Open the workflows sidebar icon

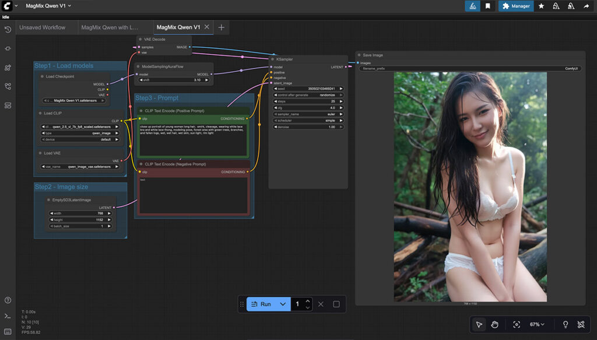point(8,86)
